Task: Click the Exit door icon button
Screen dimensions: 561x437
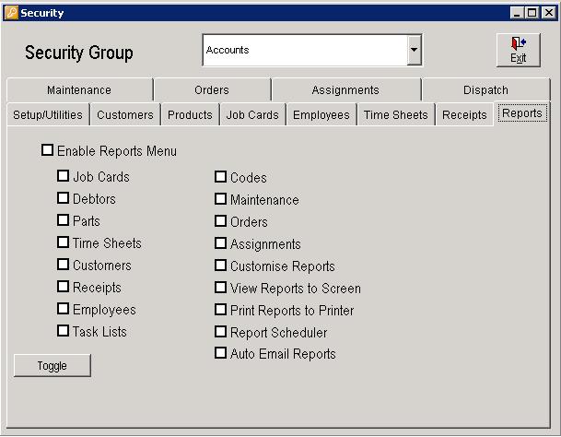Action: (x=519, y=50)
